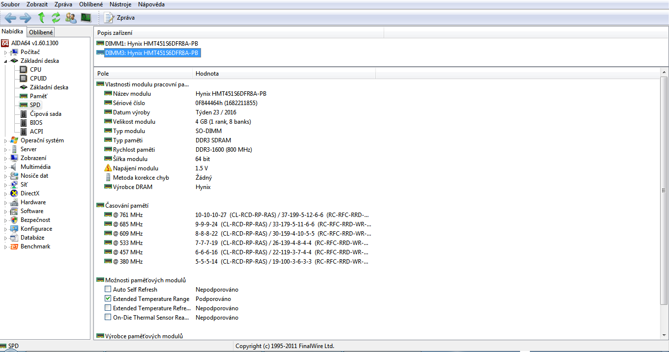The width and height of the screenshot is (669, 352).
Task: Refresh the page with green arrows icon
Action: pyautogui.click(x=56, y=18)
